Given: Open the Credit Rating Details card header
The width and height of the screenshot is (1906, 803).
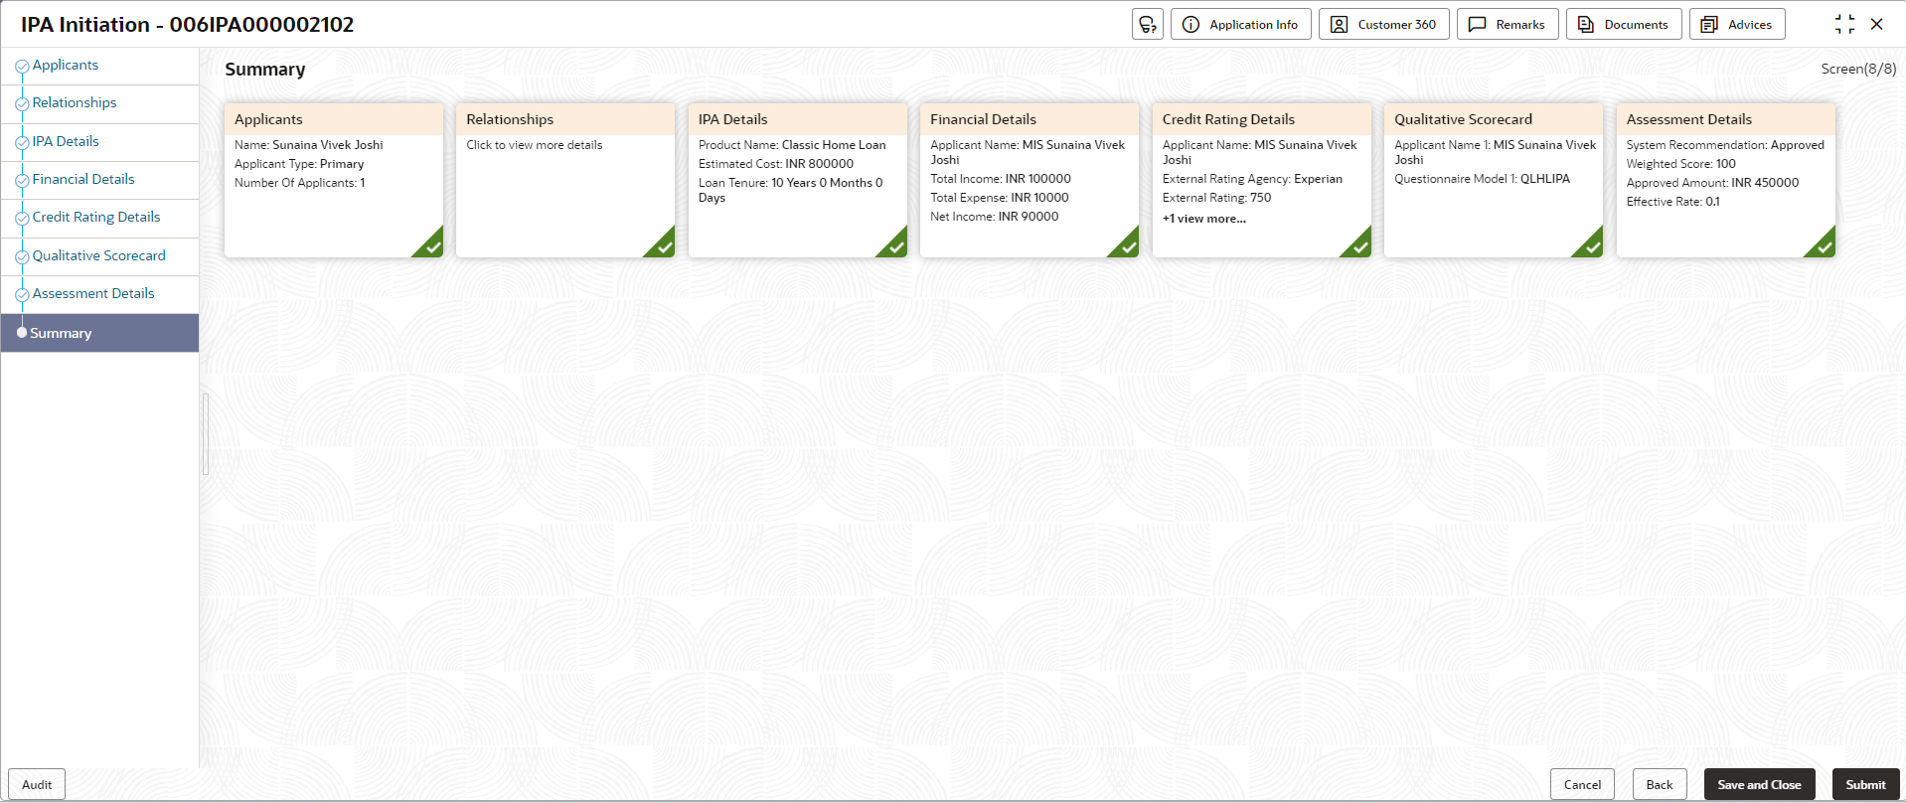Looking at the screenshot, I should coord(1262,119).
